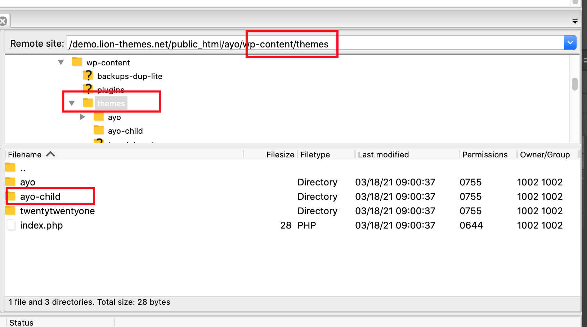This screenshot has height=327, width=587.
Task: Click parent directory folder icon
Action: tap(10, 167)
